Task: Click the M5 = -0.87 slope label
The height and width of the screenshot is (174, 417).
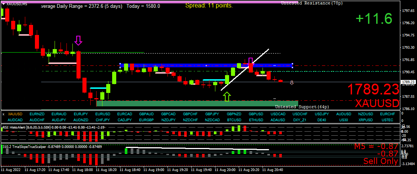Action: 376,146
